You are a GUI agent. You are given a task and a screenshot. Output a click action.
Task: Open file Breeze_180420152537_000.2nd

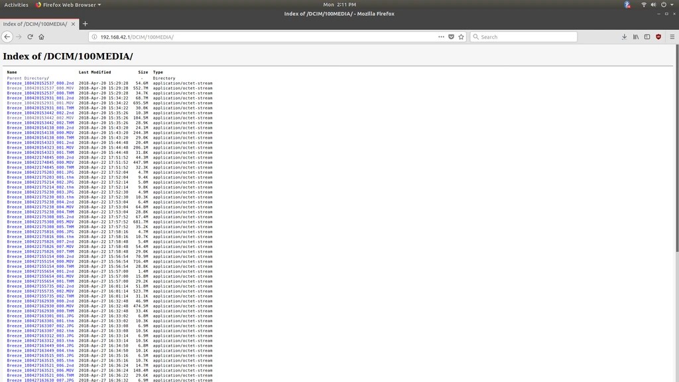click(40, 83)
